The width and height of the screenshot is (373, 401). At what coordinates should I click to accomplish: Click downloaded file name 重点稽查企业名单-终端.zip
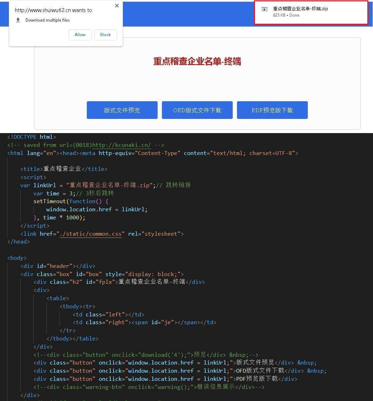coord(300,9)
